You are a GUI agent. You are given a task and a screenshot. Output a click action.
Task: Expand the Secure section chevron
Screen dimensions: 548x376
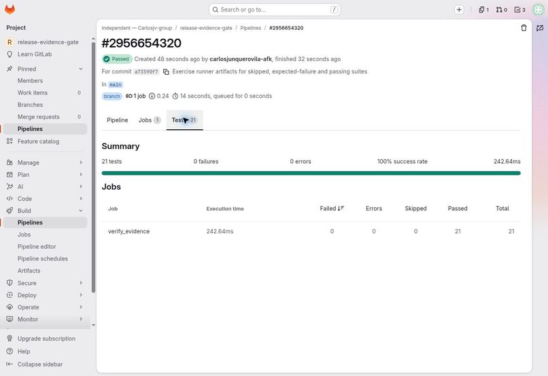(x=81, y=283)
